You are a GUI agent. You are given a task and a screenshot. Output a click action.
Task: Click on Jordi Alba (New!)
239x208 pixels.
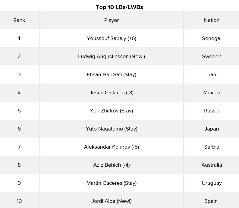pyautogui.click(x=112, y=201)
